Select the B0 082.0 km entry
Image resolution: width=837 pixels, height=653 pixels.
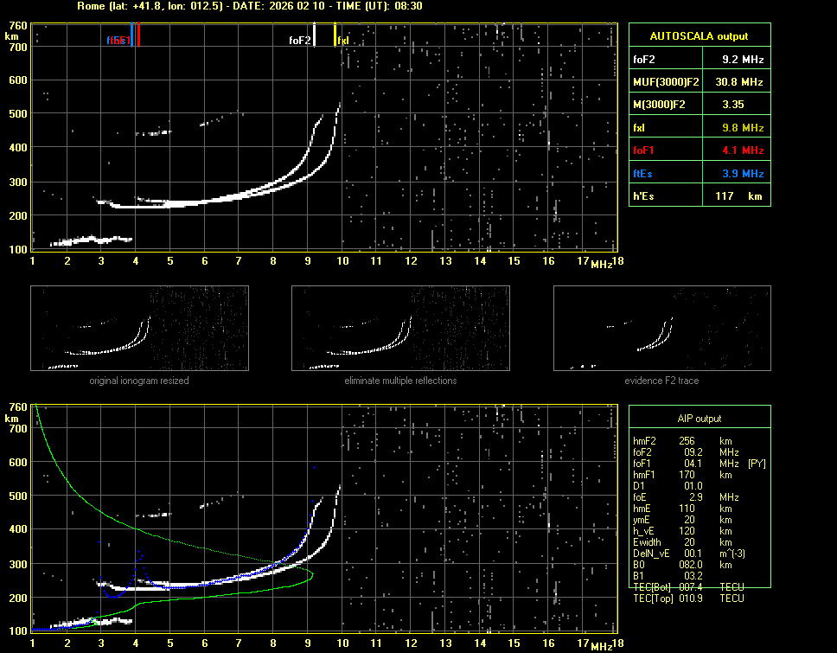pos(687,565)
